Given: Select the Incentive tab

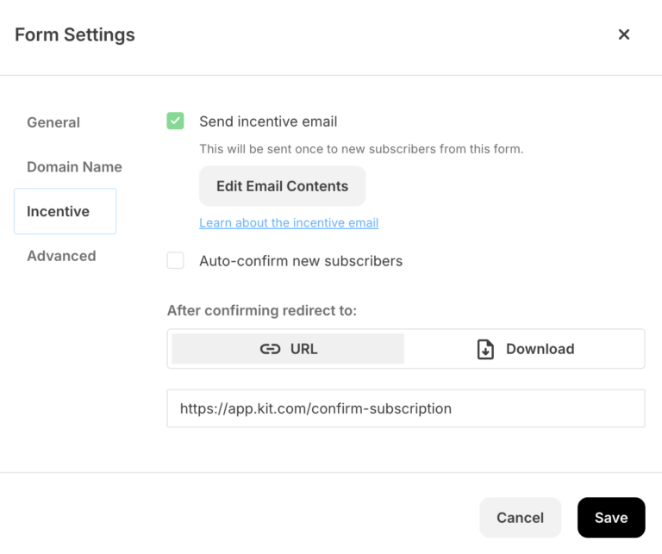Looking at the screenshot, I should [65, 211].
